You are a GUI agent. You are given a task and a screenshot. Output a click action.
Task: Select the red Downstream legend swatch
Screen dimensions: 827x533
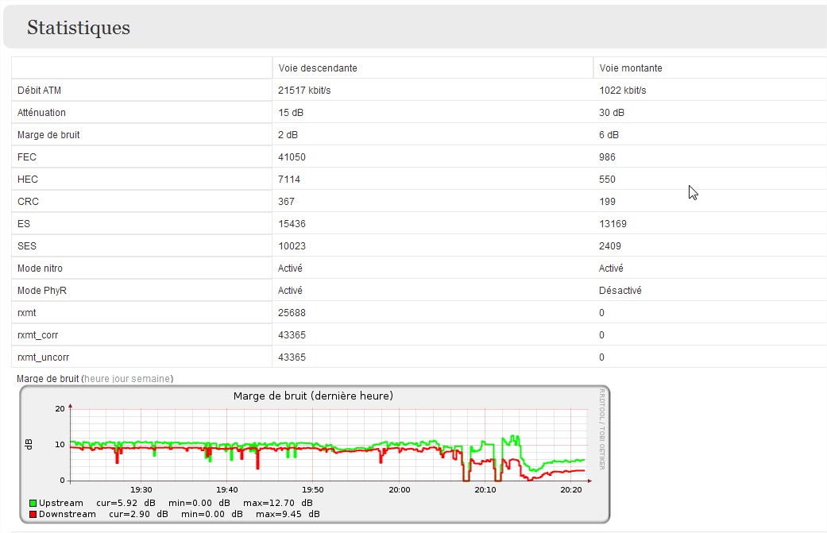[x=32, y=514]
